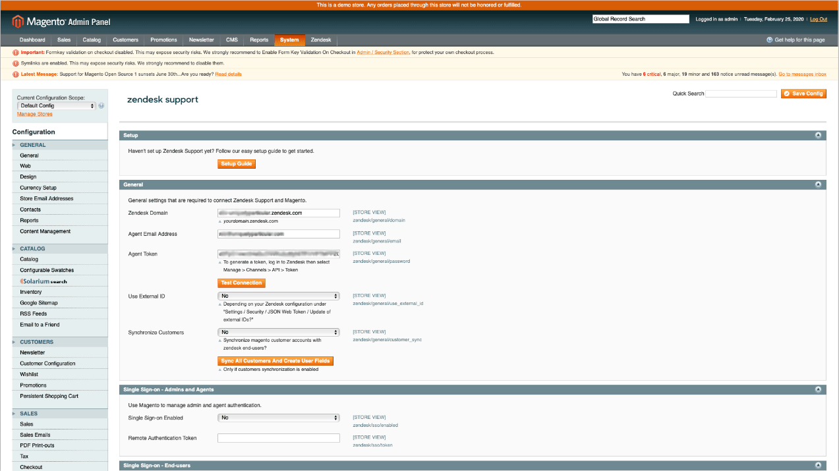Click the Save Config button
Viewport: 839px width, 471px height.
(x=803, y=94)
